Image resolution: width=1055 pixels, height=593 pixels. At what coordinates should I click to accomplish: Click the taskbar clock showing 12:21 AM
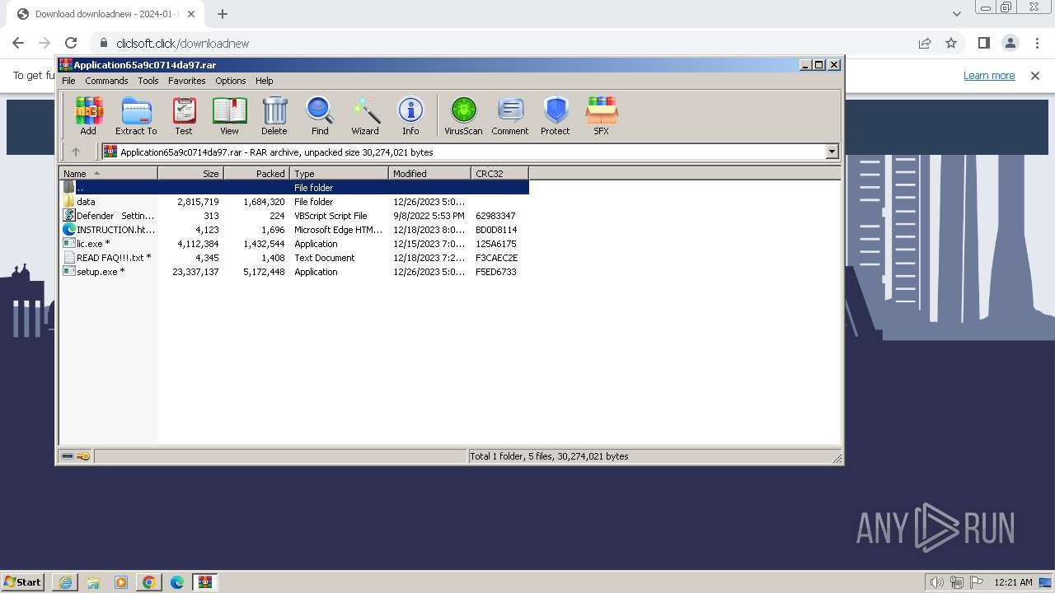click(x=1013, y=581)
